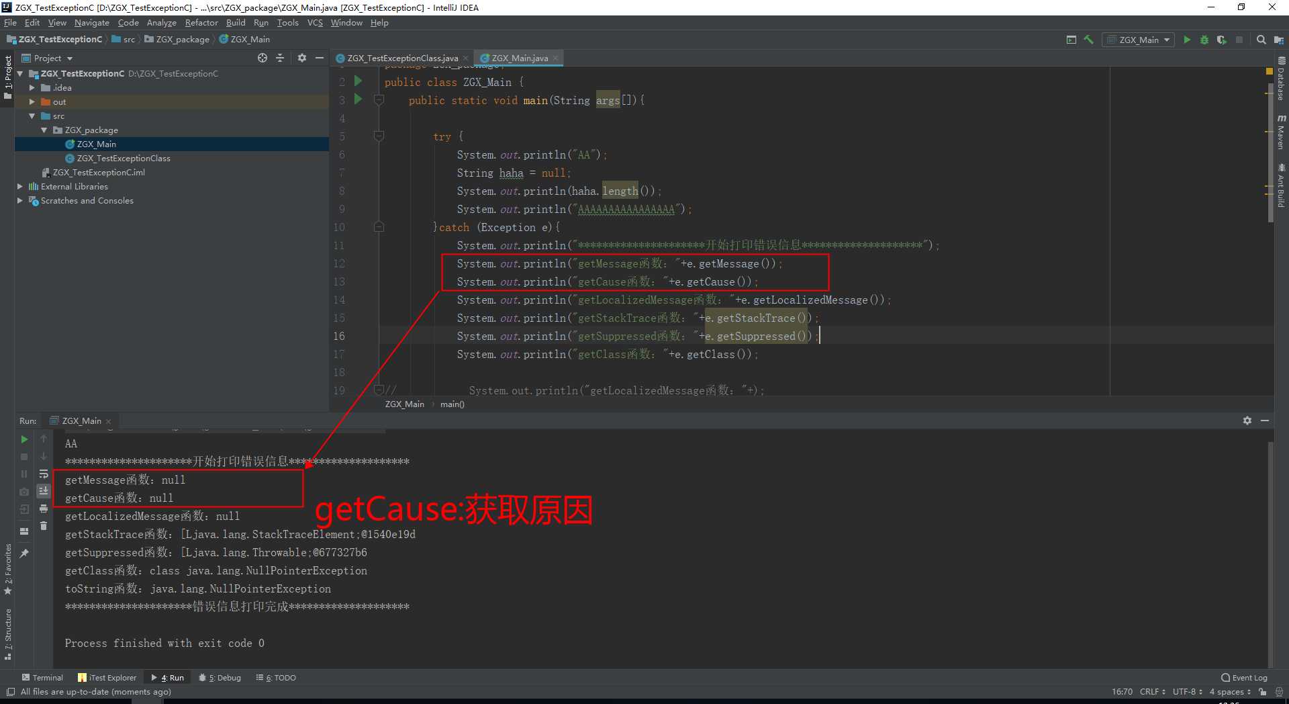Image resolution: width=1289 pixels, height=704 pixels.
Task: Open the Maven side tool window
Action: (1281, 132)
